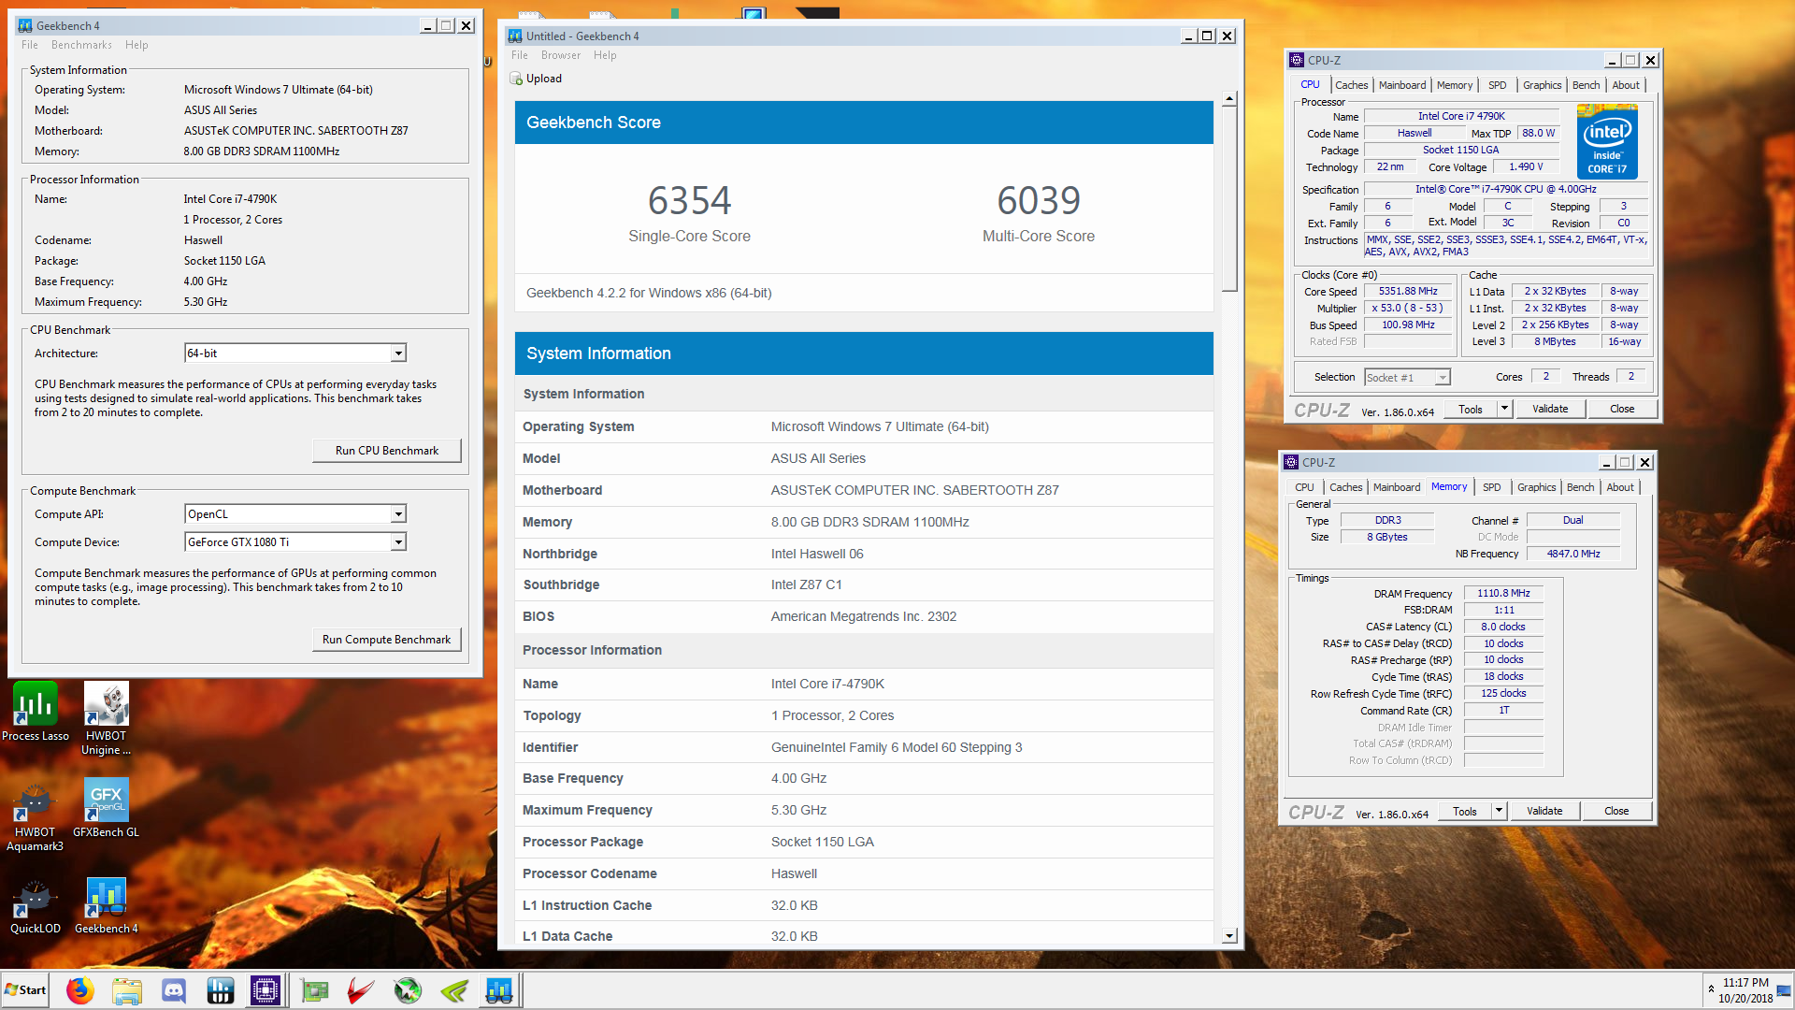Open the Architecture 64-bit dropdown
This screenshot has width=1795, height=1010.
398,353
